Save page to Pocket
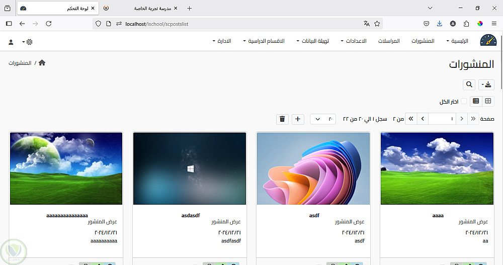Image resolution: width=503 pixels, height=265 pixels. pos(427,24)
